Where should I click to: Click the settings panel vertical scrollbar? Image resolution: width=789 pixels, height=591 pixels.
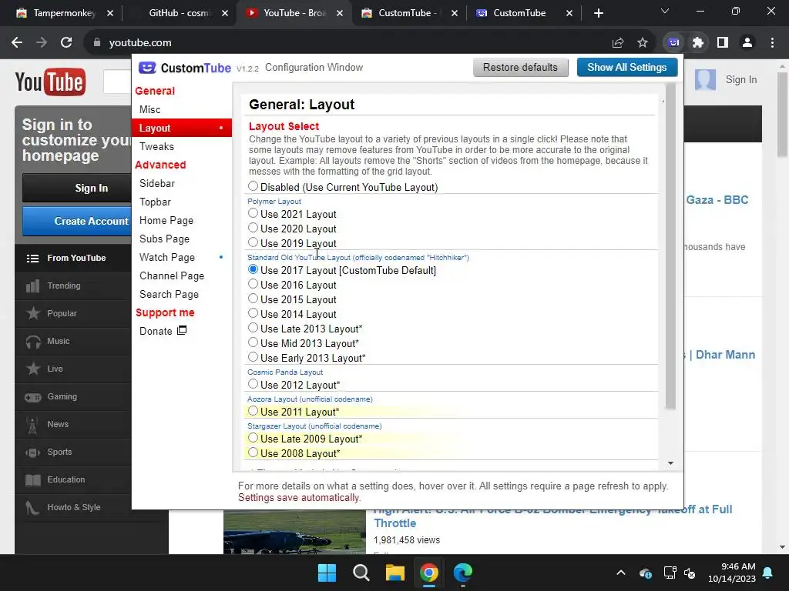click(670, 247)
